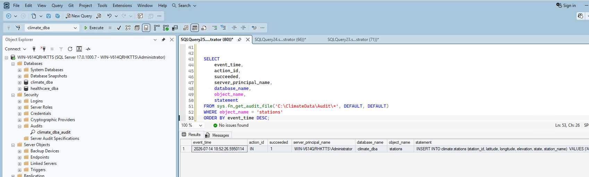Close the SQLQuery25 tab
Viewport: 589px width, 177px height.
pyautogui.click(x=248, y=40)
